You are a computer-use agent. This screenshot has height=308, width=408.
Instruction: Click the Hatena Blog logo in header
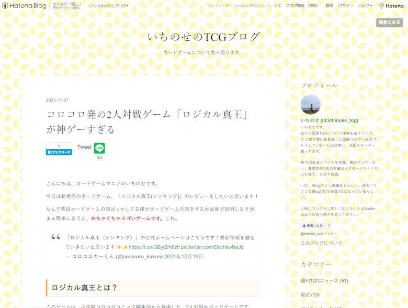coord(24,6)
